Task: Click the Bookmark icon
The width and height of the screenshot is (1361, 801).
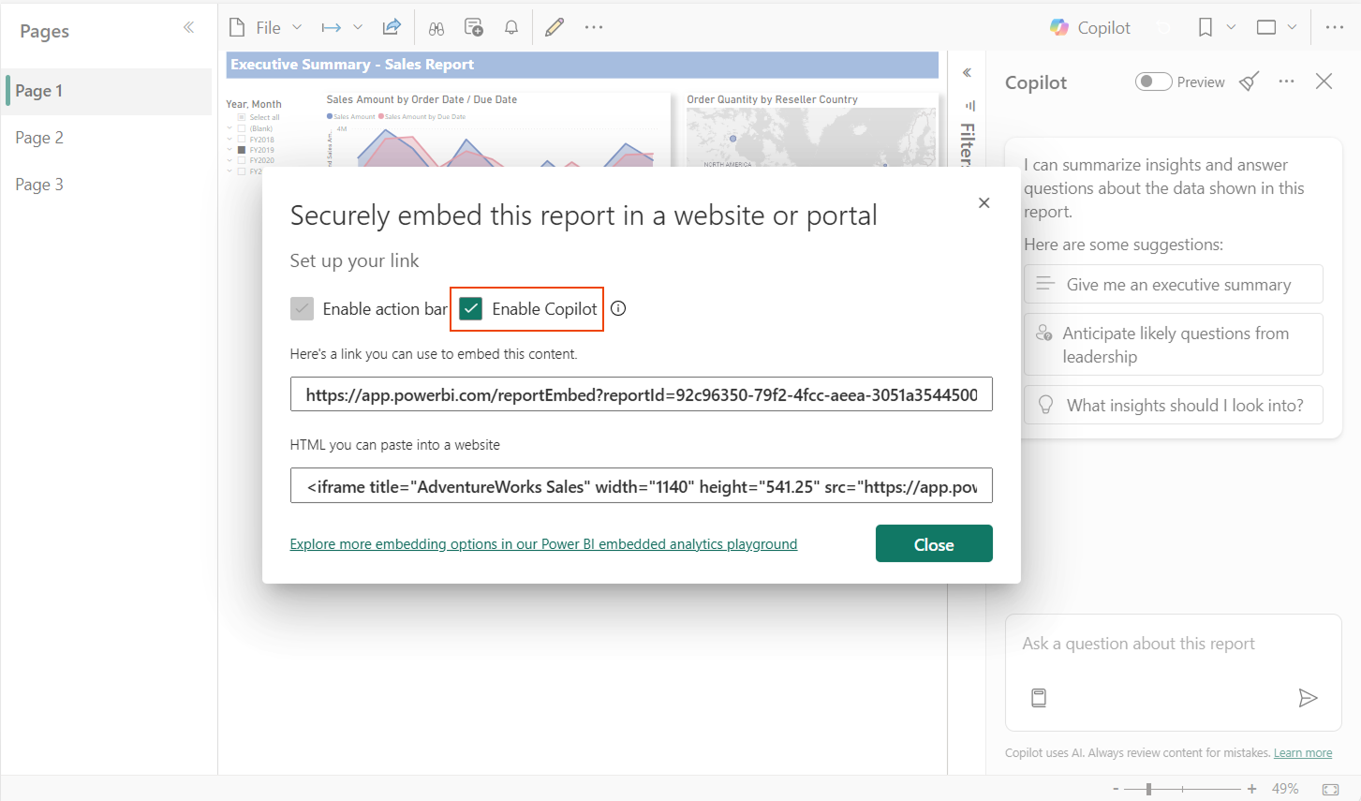Action: (1206, 27)
